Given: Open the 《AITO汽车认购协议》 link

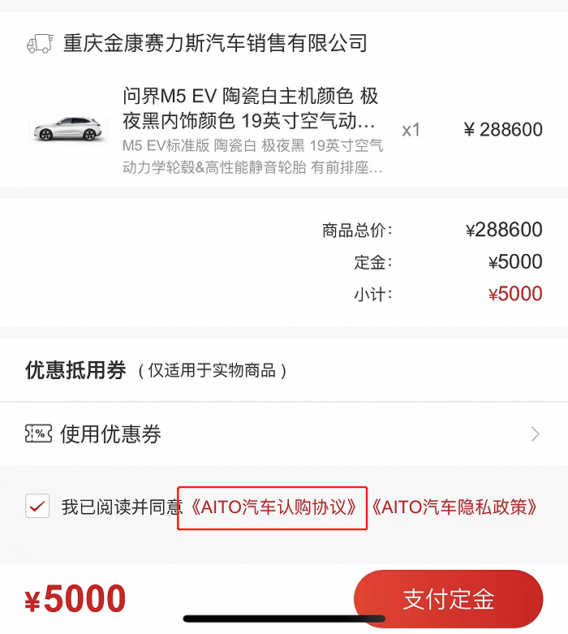Looking at the screenshot, I should (x=273, y=507).
